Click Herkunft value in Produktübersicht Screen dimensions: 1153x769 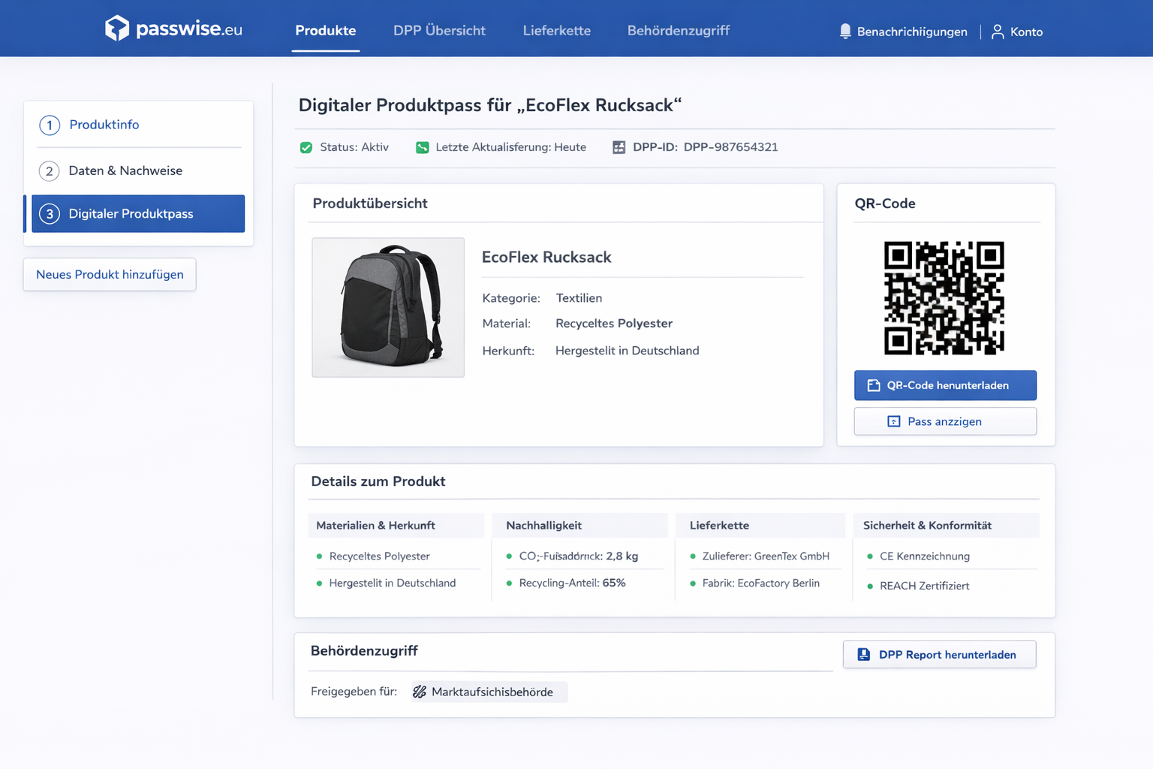pyautogui.click(x=627, y=351)
